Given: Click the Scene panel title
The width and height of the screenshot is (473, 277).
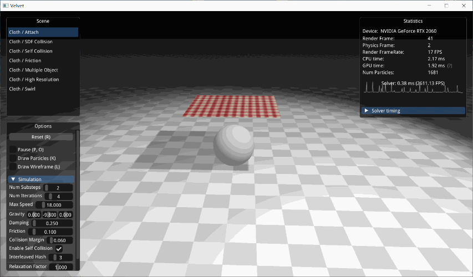Looking at the screenshot, I should 43,21.
